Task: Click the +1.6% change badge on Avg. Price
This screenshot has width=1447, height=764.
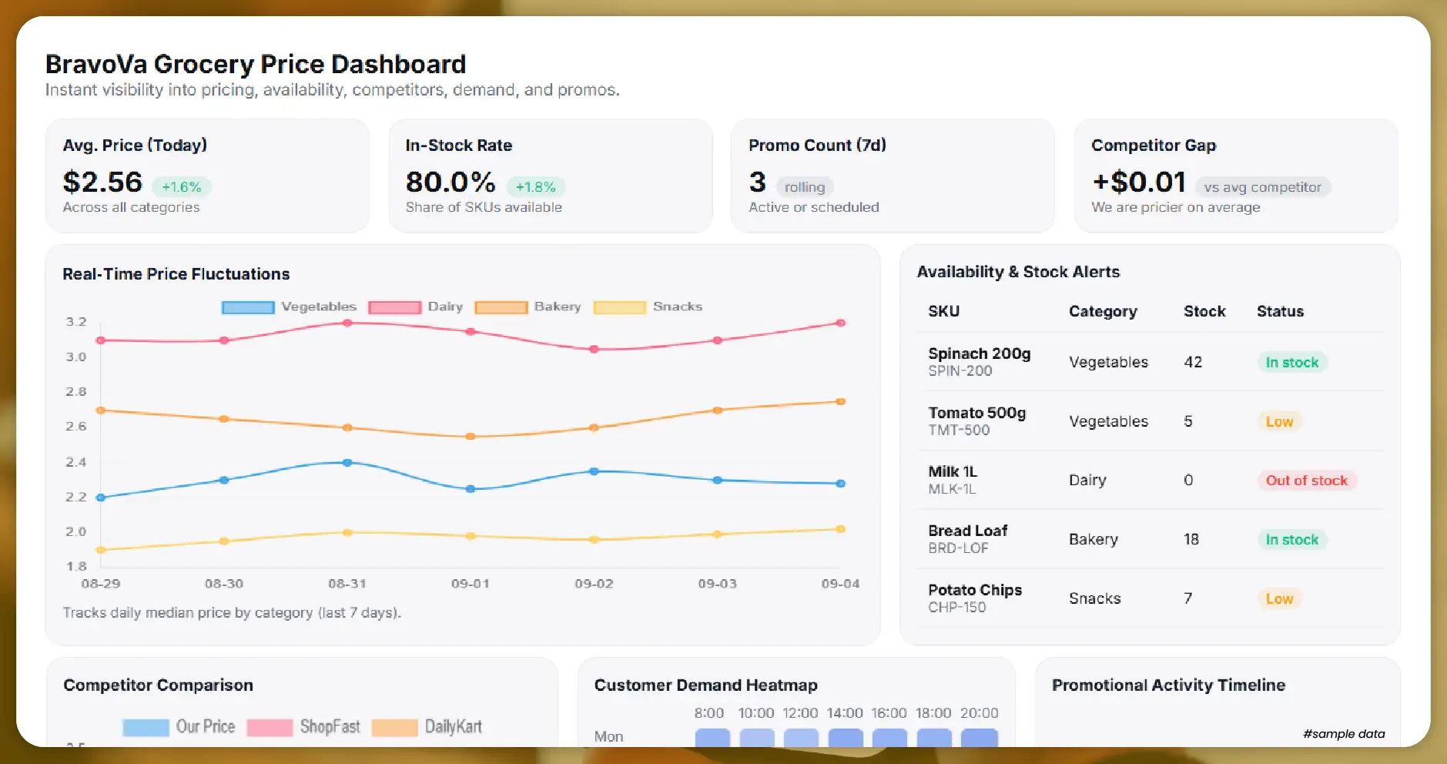Action: click(182, 186)
